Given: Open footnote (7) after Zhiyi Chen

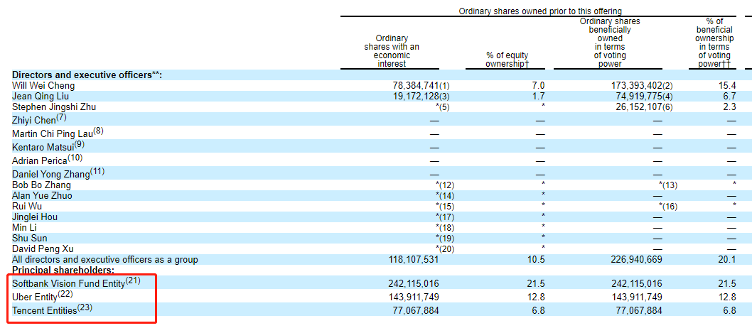Looking at the screenshot, I should coord(62,117).
